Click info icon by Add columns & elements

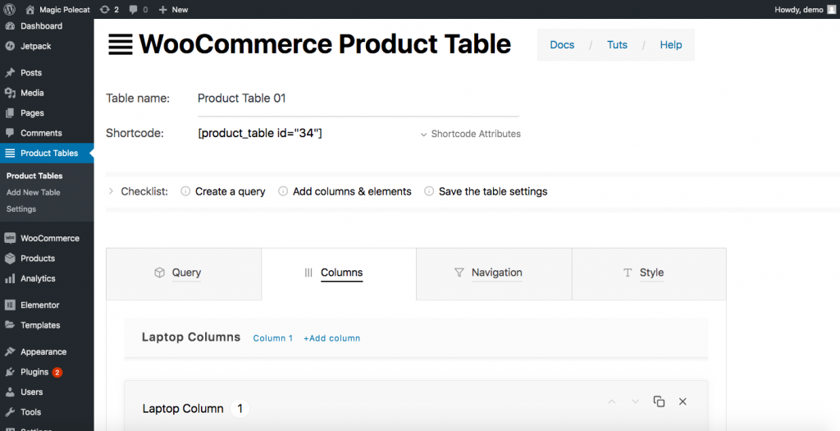tap(283, 190)
